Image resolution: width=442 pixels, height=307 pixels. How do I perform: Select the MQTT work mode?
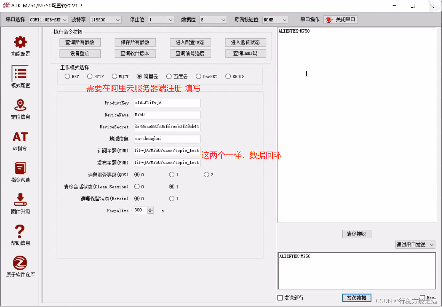click(114, 76)
